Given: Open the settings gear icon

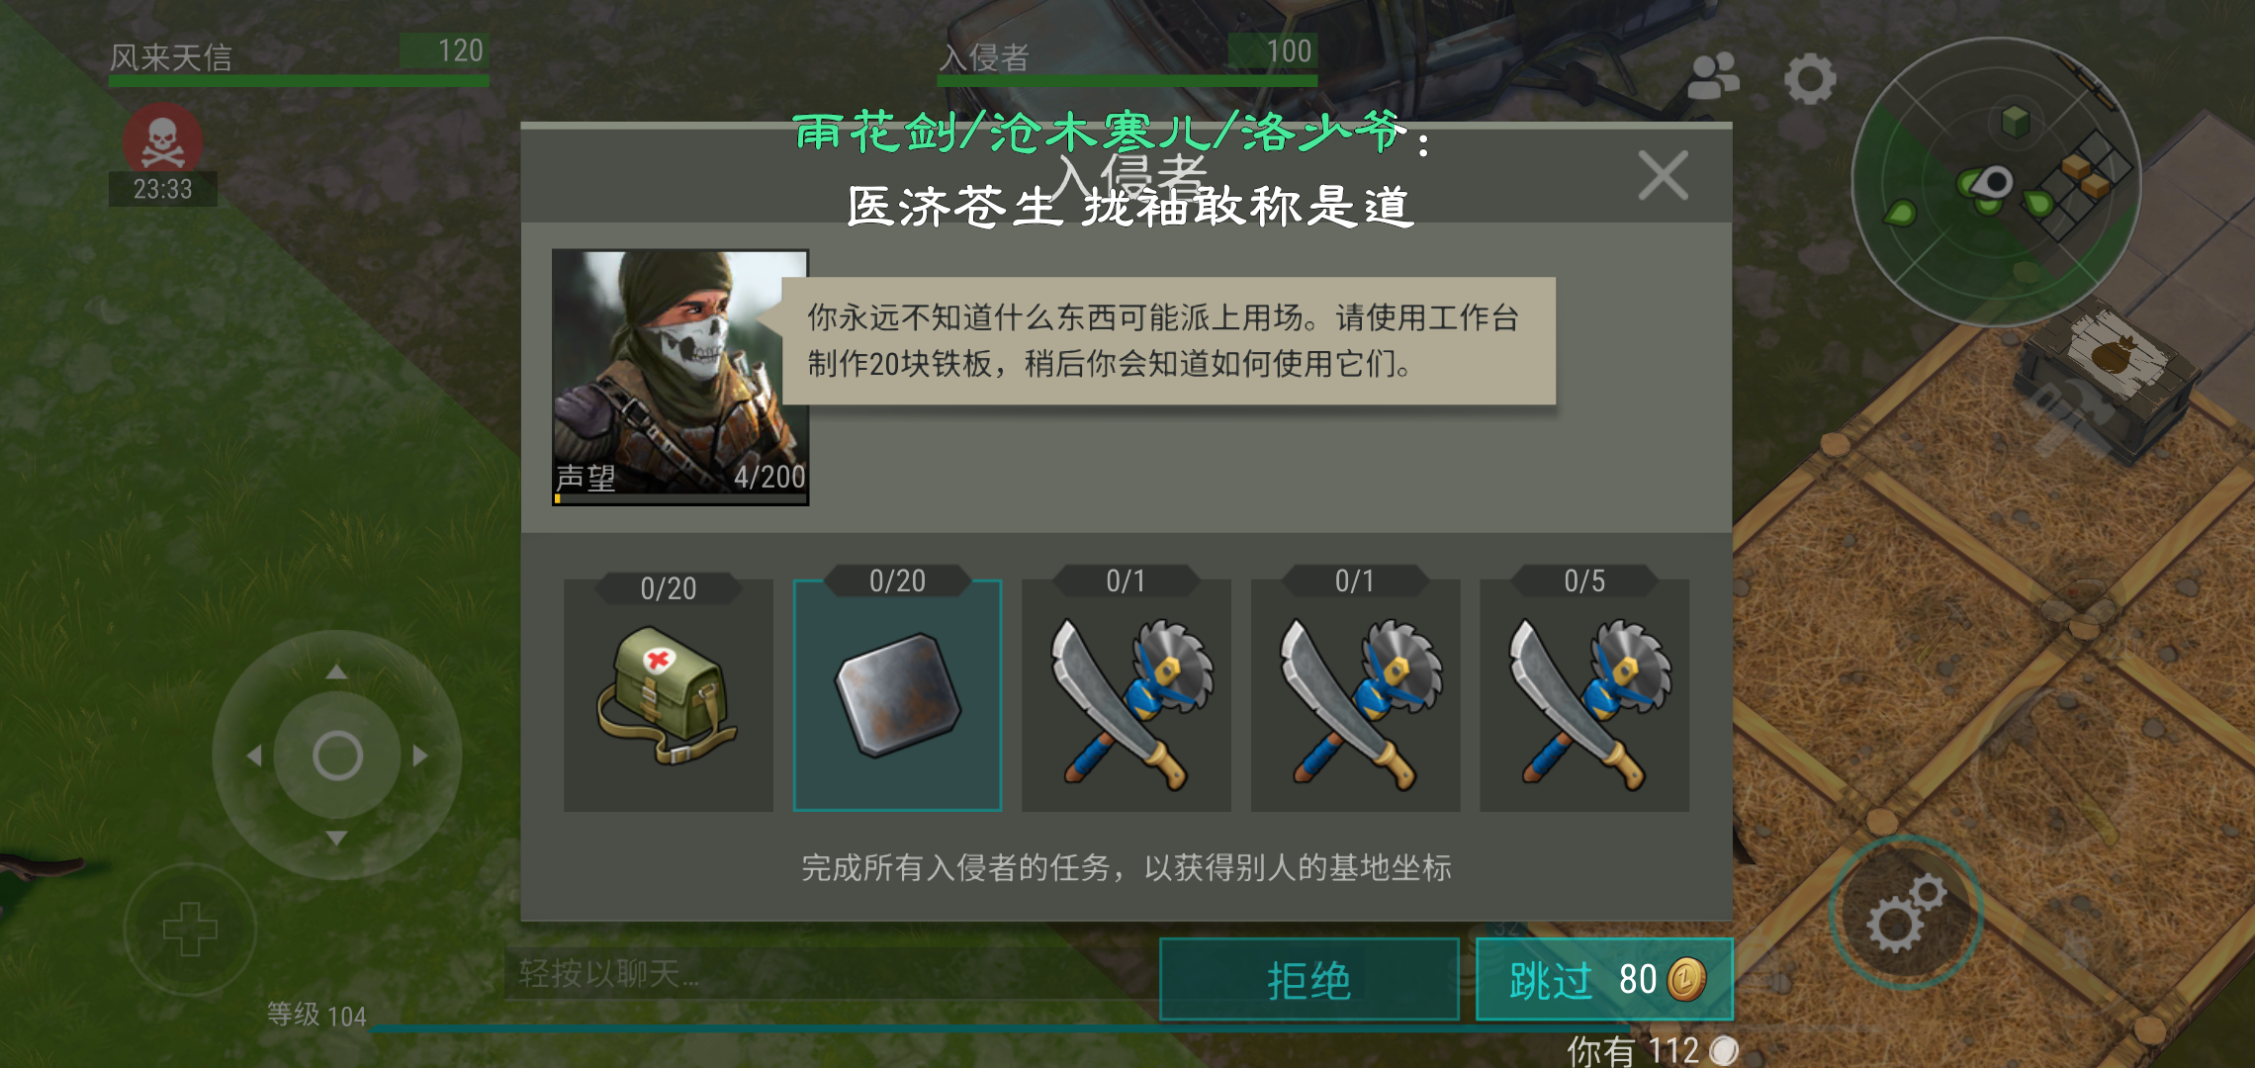Looking at the screenshot, I should pos(1810,79).
